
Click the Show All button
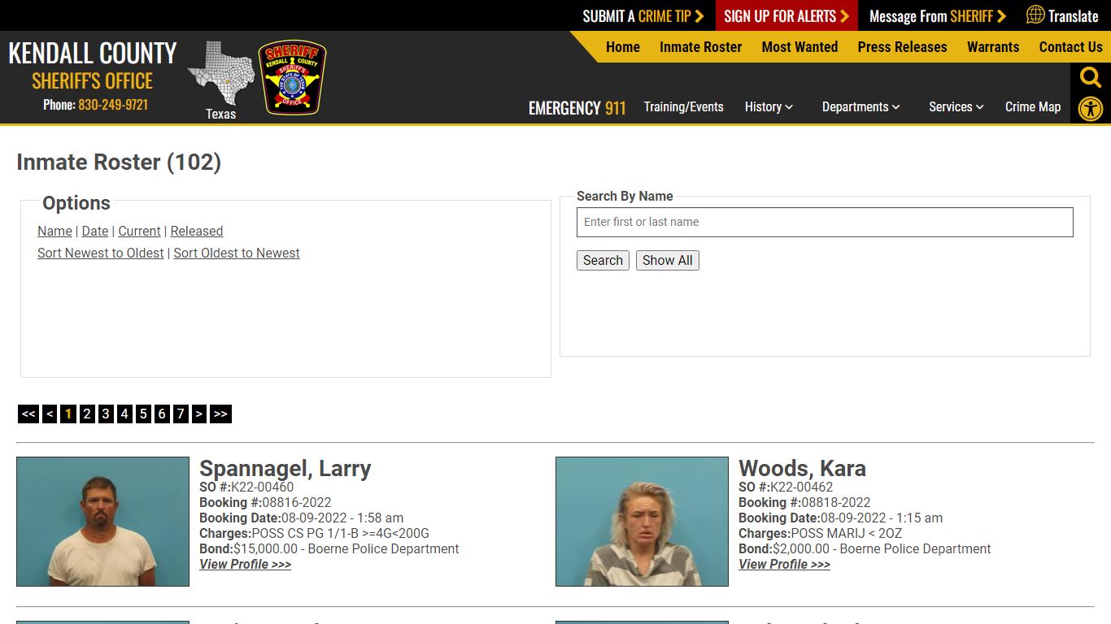pyautogui.click(x=668, y=260)
